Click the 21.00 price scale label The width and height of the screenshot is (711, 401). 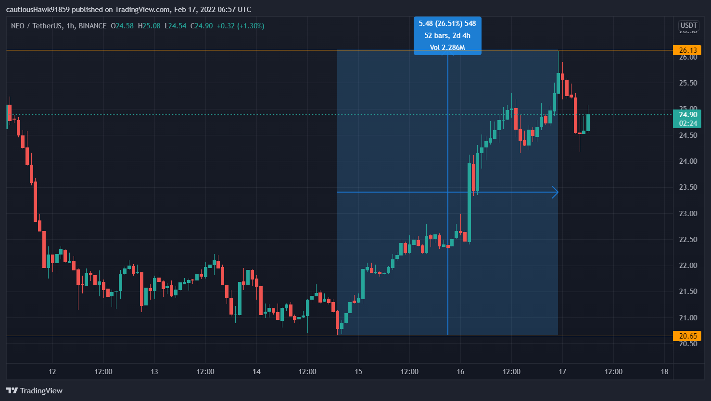click(x=687, y=318)
